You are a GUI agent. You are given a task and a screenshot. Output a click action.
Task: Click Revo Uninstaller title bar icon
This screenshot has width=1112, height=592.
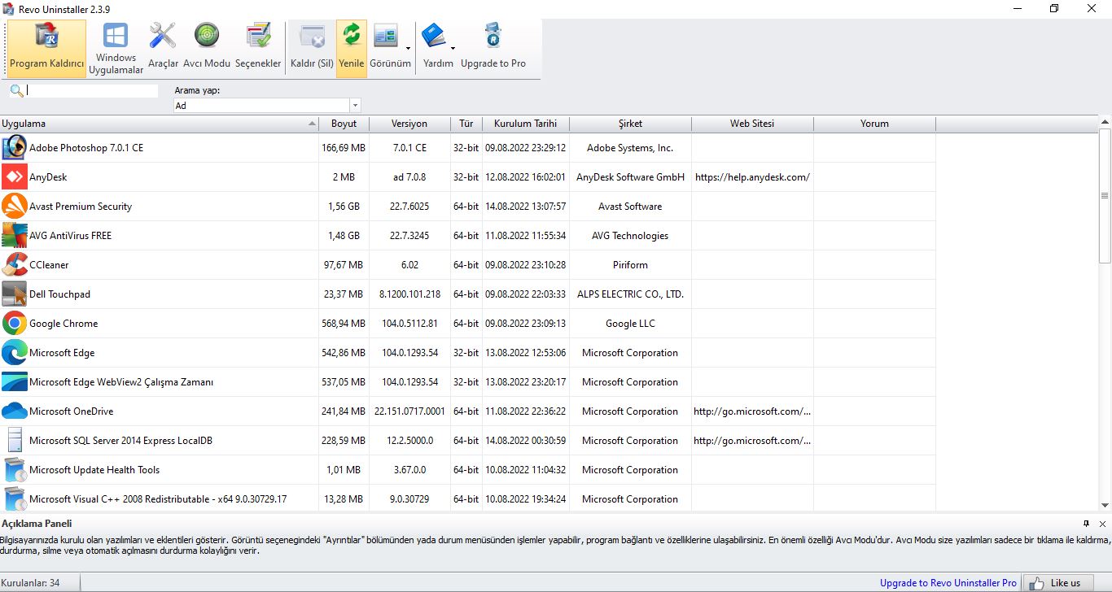pos(8,9)
